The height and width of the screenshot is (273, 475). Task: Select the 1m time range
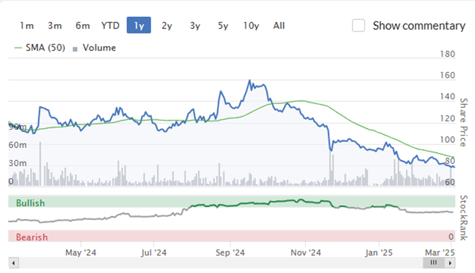pyautogui.click(x=27, y=25)
